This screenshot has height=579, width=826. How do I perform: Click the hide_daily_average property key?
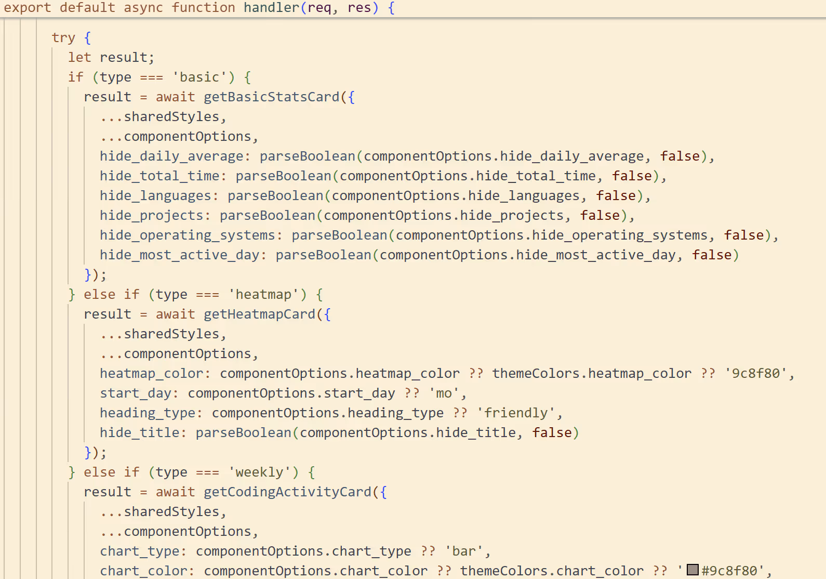tap(171, 156)
